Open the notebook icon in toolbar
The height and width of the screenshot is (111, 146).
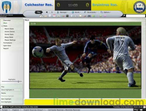point(50,16)
